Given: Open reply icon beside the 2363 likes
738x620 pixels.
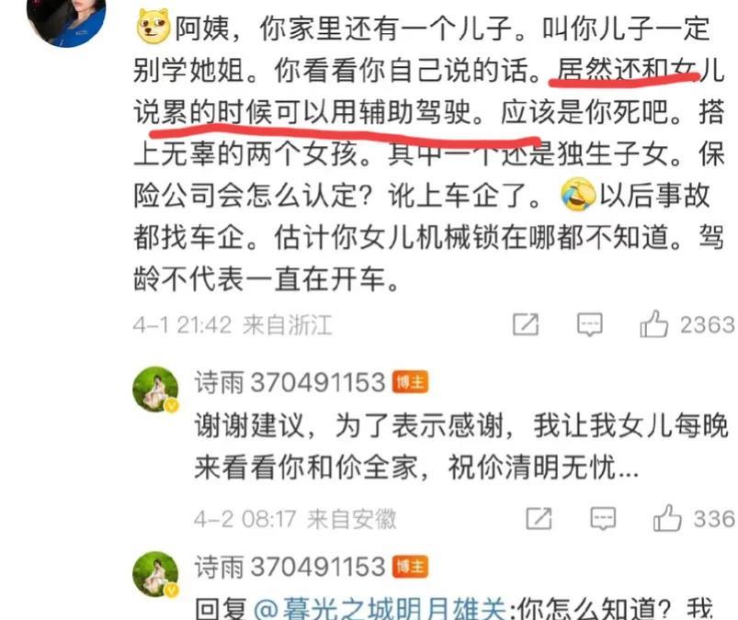Looking at the screenshot, I should coord(589,324).
